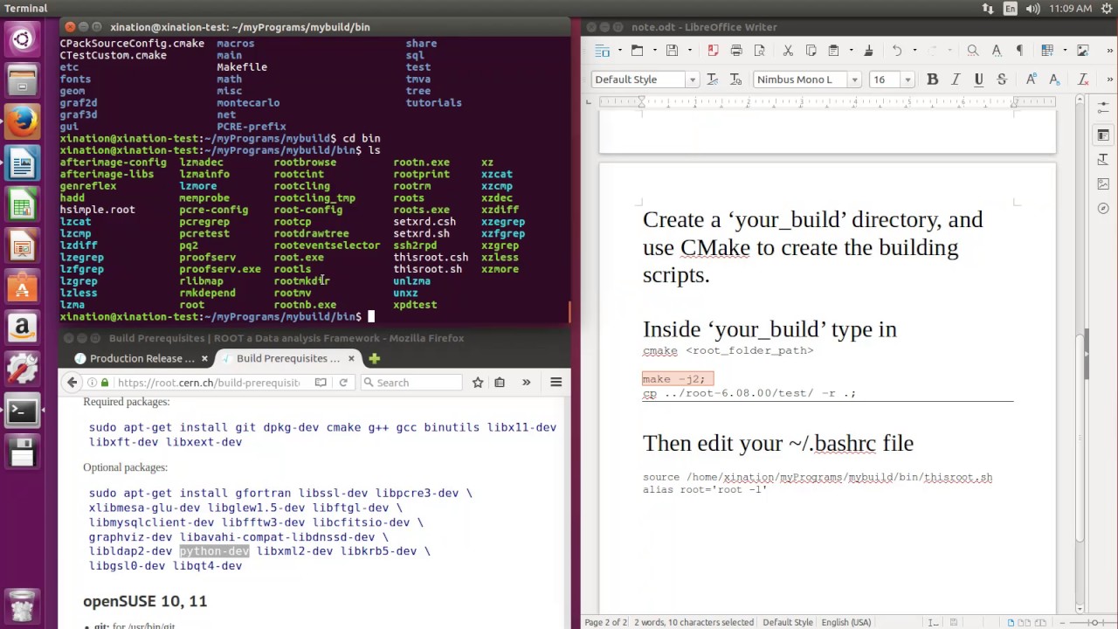Image resolution: width=1118 pixels, height=629 pixels.
Task: Click English (USA) language in status bar
Action: tap(845, 623)
